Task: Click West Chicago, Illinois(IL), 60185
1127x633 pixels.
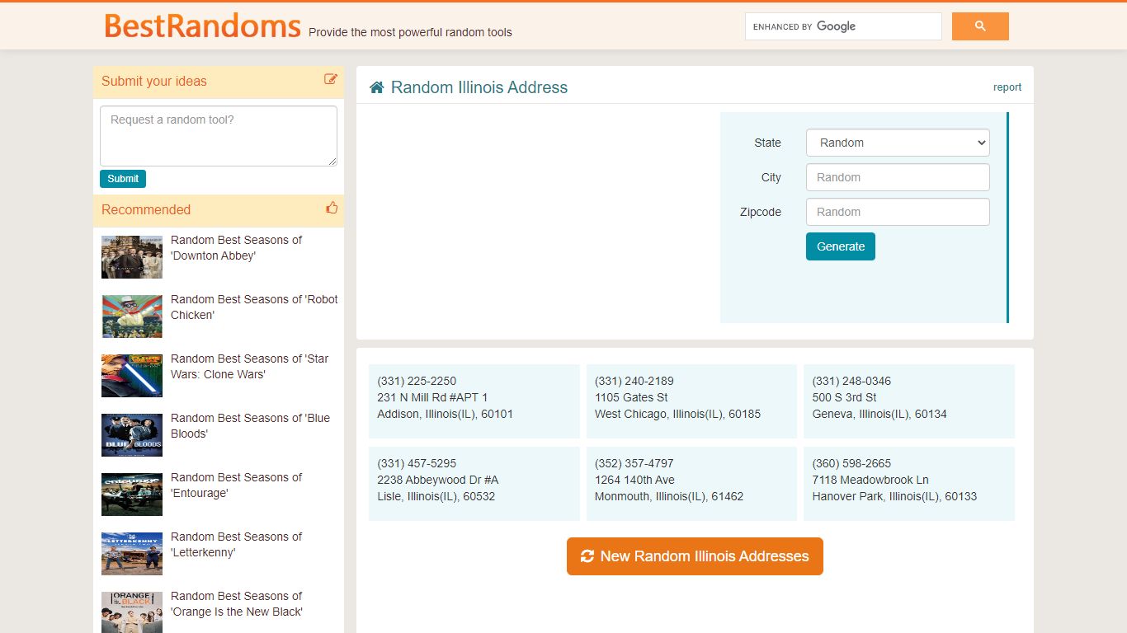Action: [x=677, y=414]
